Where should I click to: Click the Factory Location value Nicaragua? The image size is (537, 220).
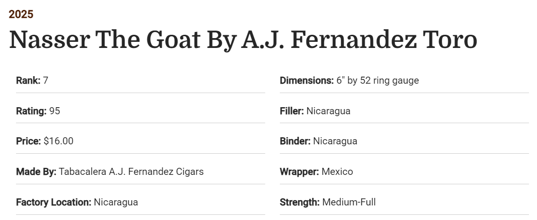[116, 202]
